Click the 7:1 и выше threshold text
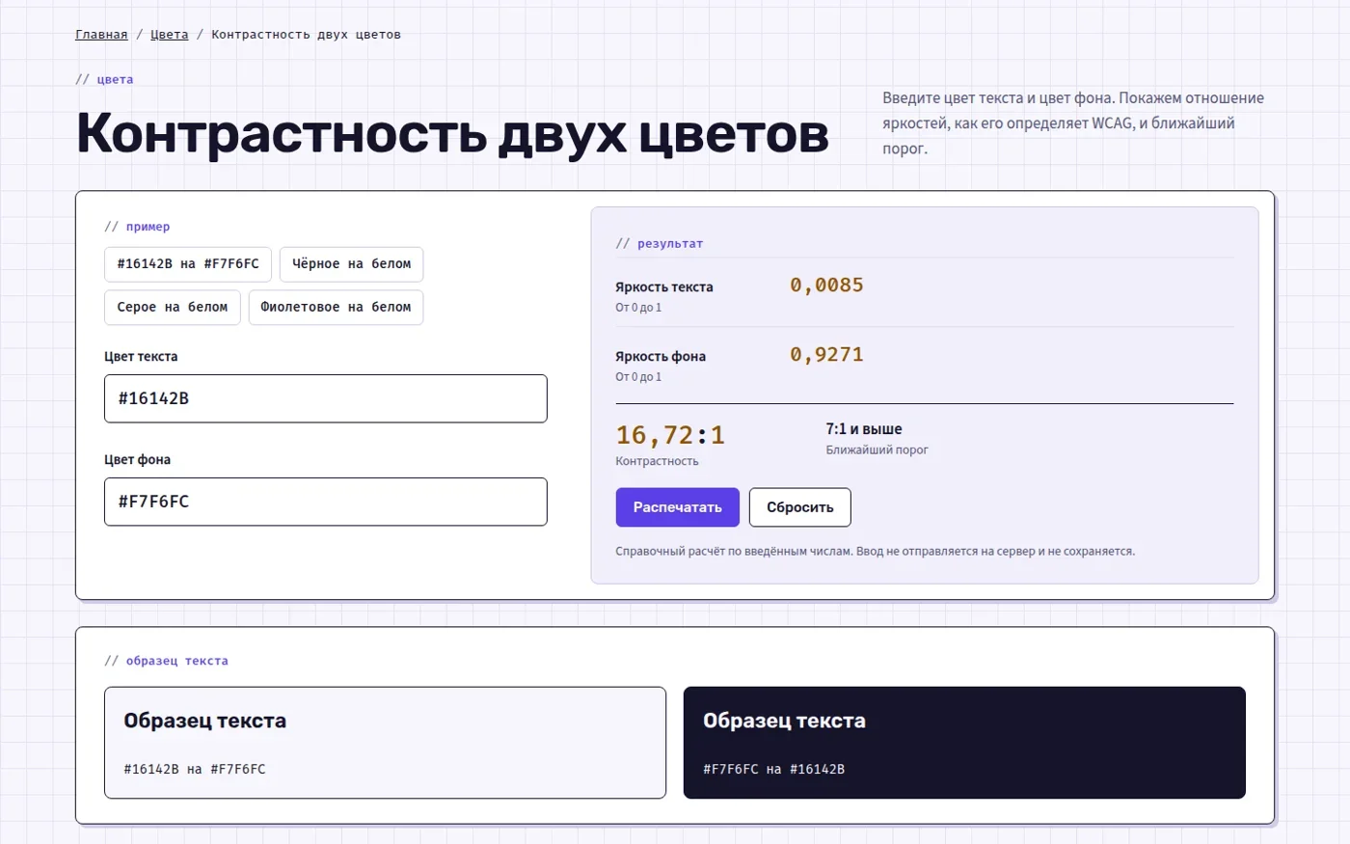The width and height of the screenshot is (1350, 844). point(864,429)
